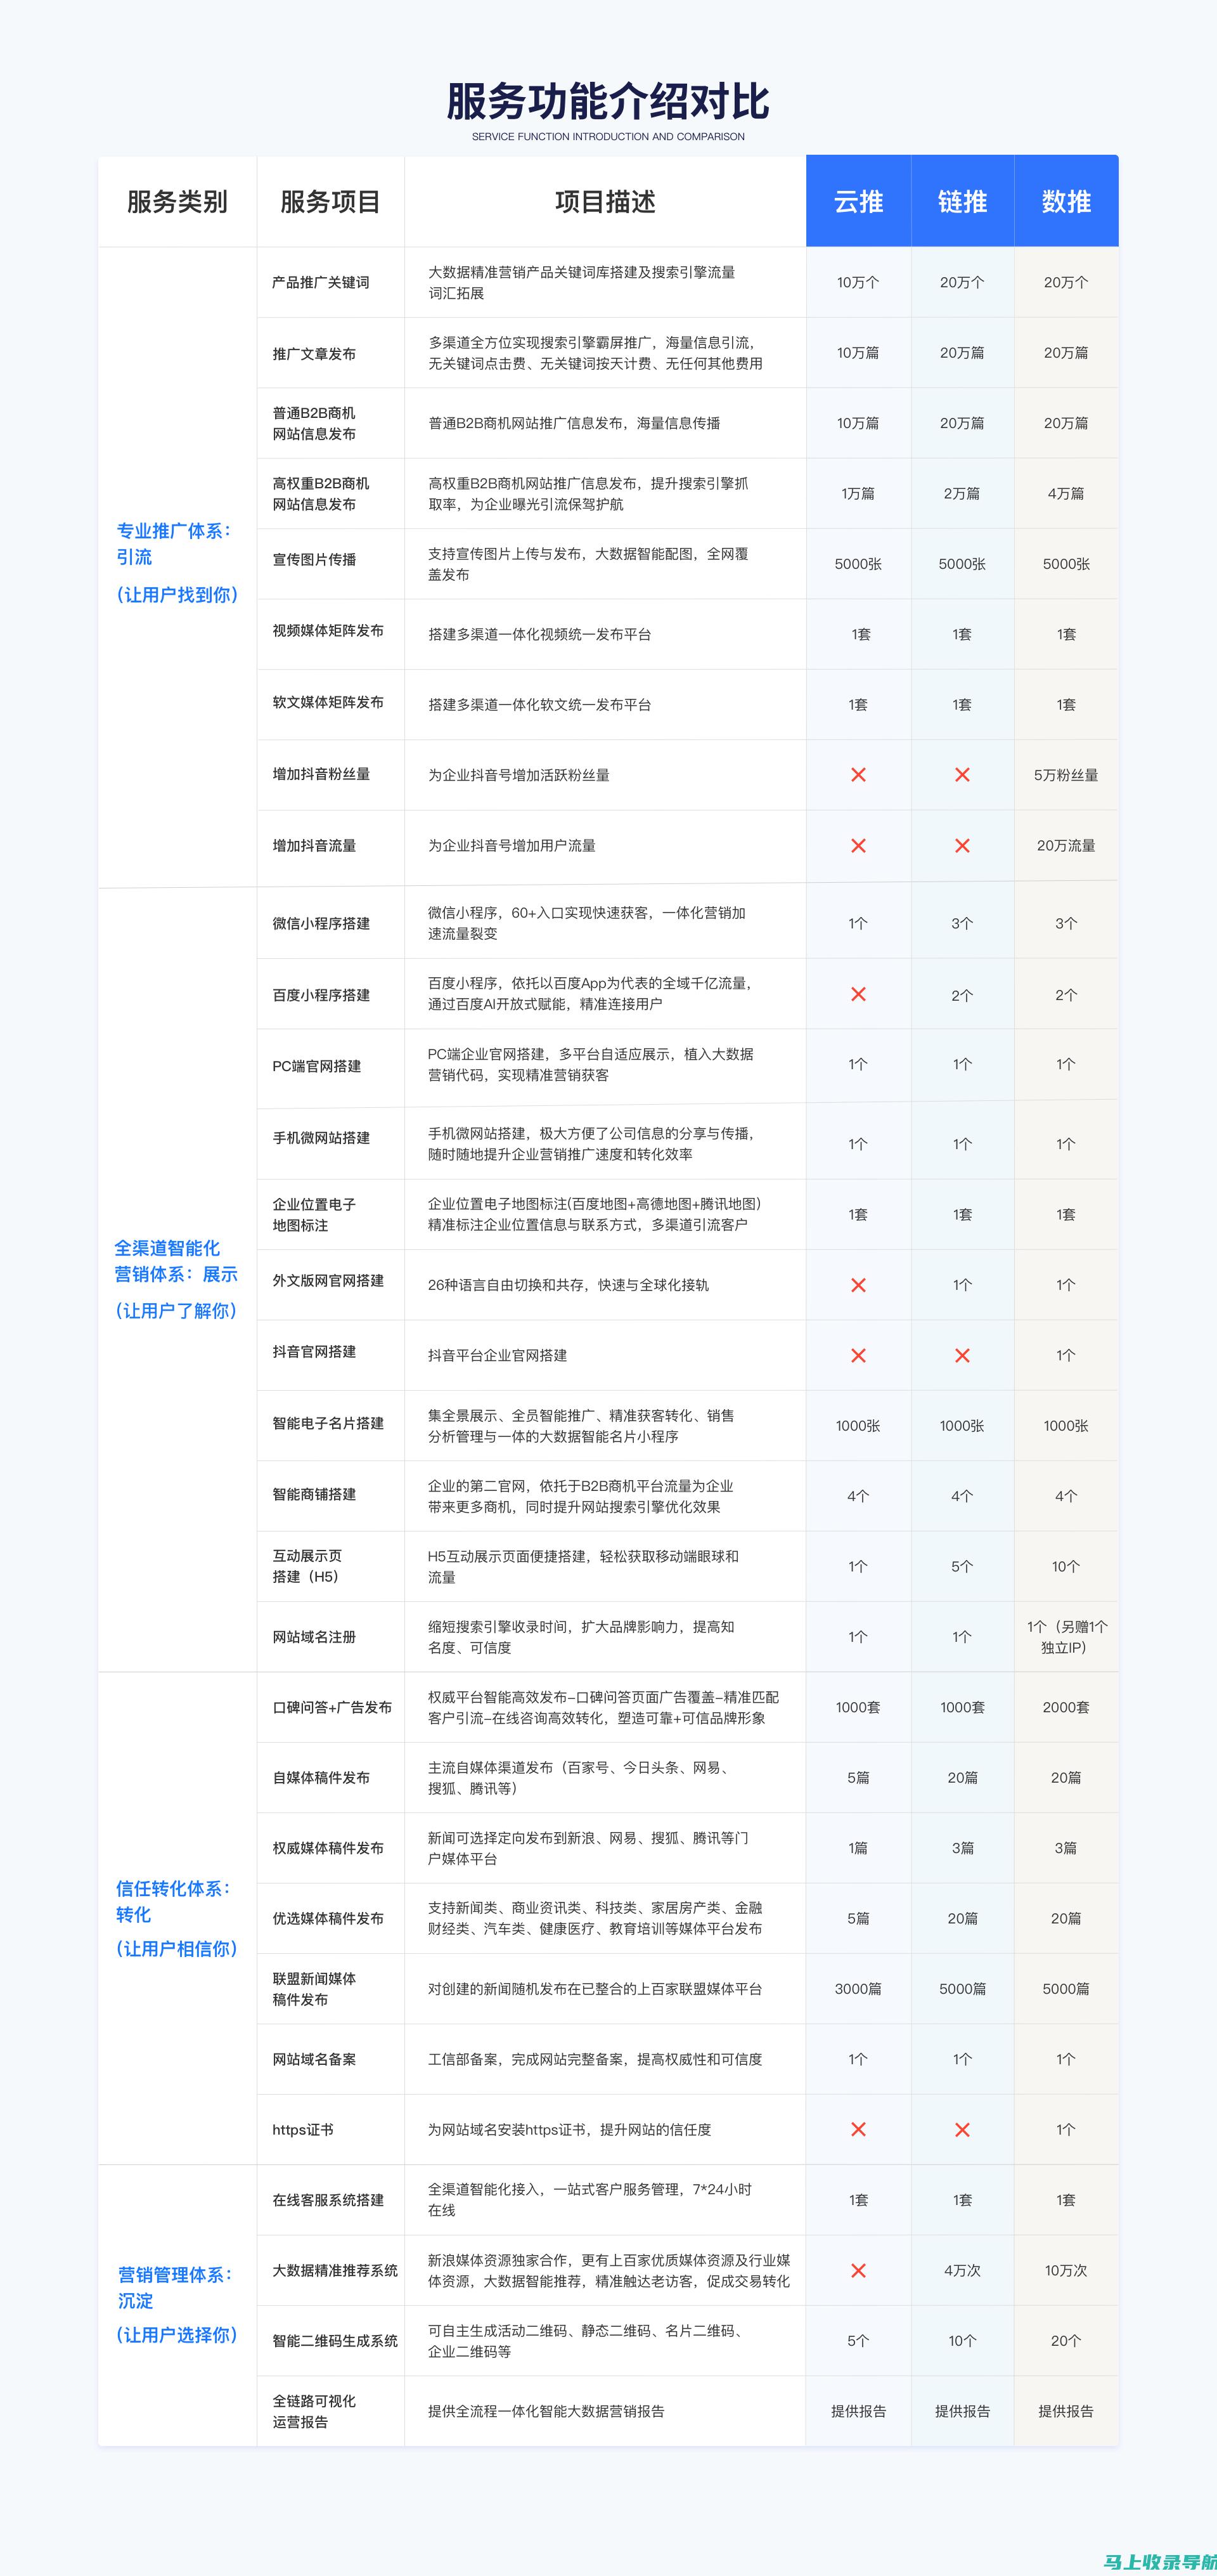Click 提供报告 under the 数推 column
This screenshot has height=2576, width=1217.
[x=1066, y=2411]
